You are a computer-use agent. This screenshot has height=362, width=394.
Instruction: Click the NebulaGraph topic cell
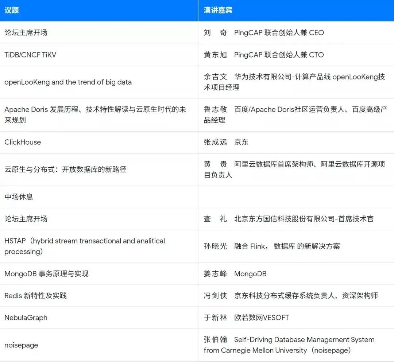[x=99, y=318]
